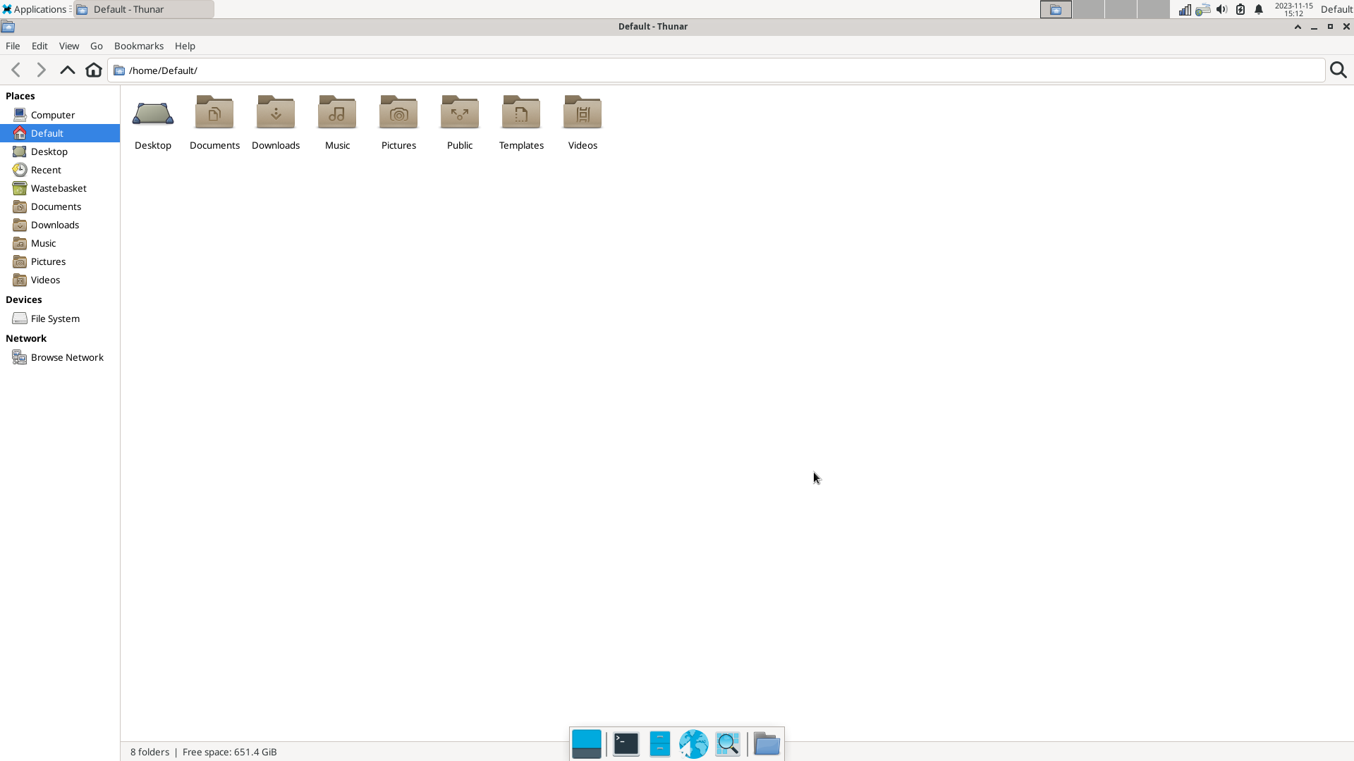Click the Back navigation arrow
This screenshot has width=1354, height=761.
click(16, 70)
